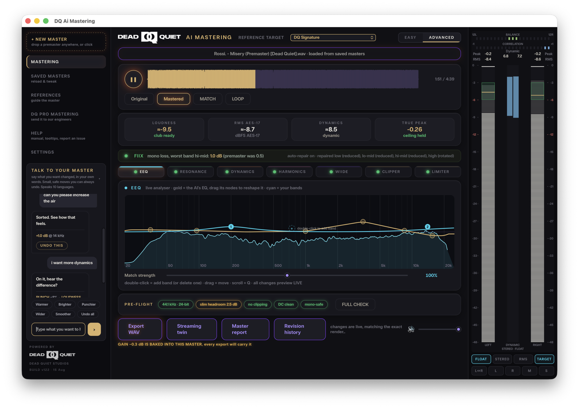Click the dashed plus add-band marker
The width and height of the screenshot is (579, 408).
coord(291,228)
